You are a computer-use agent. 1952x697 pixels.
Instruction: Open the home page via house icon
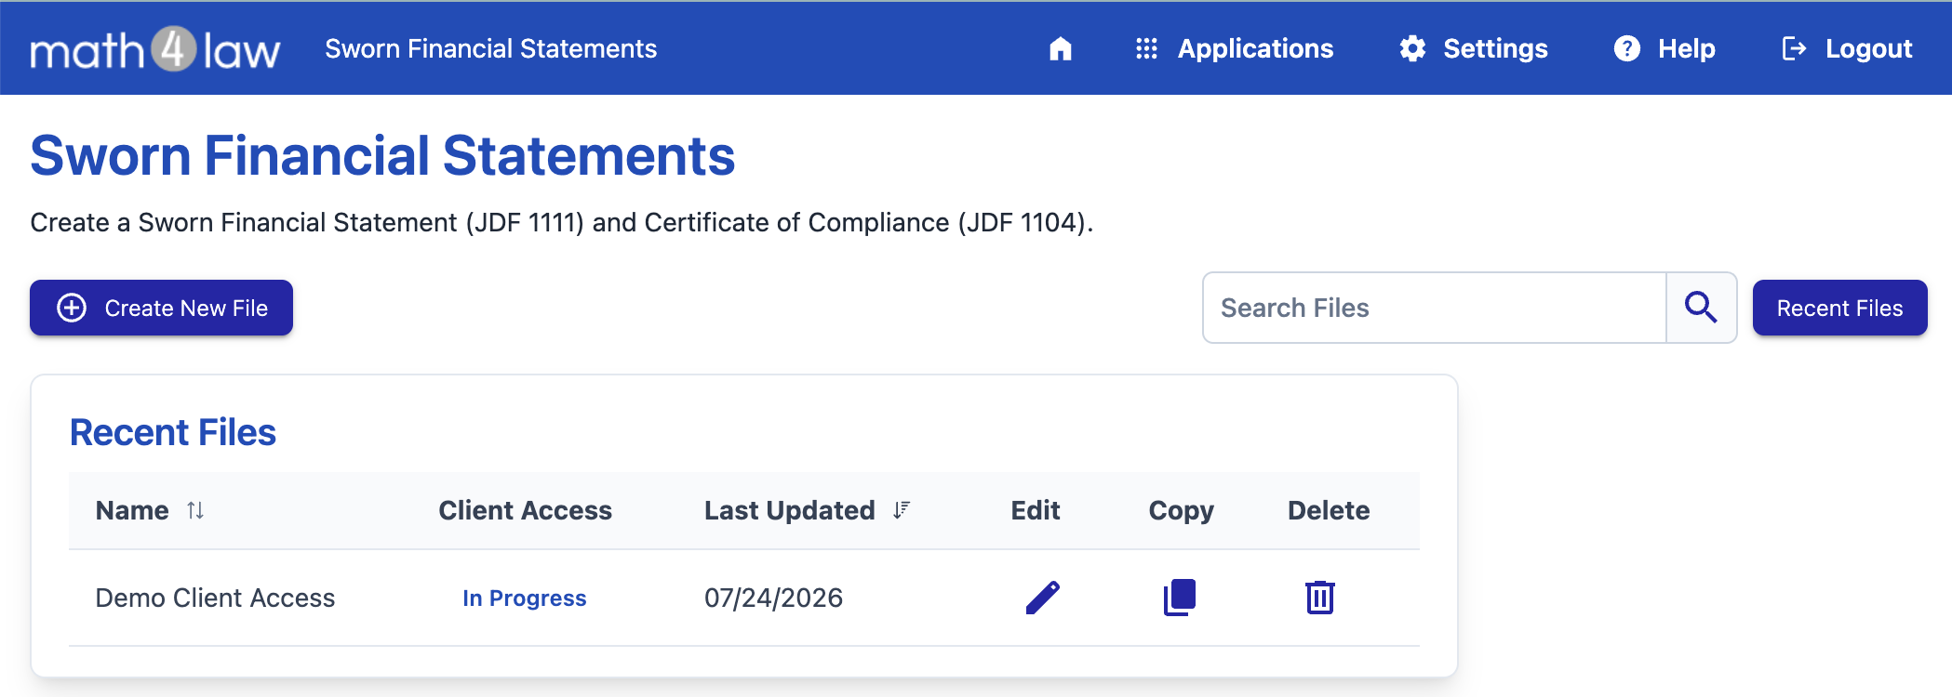1060,48
